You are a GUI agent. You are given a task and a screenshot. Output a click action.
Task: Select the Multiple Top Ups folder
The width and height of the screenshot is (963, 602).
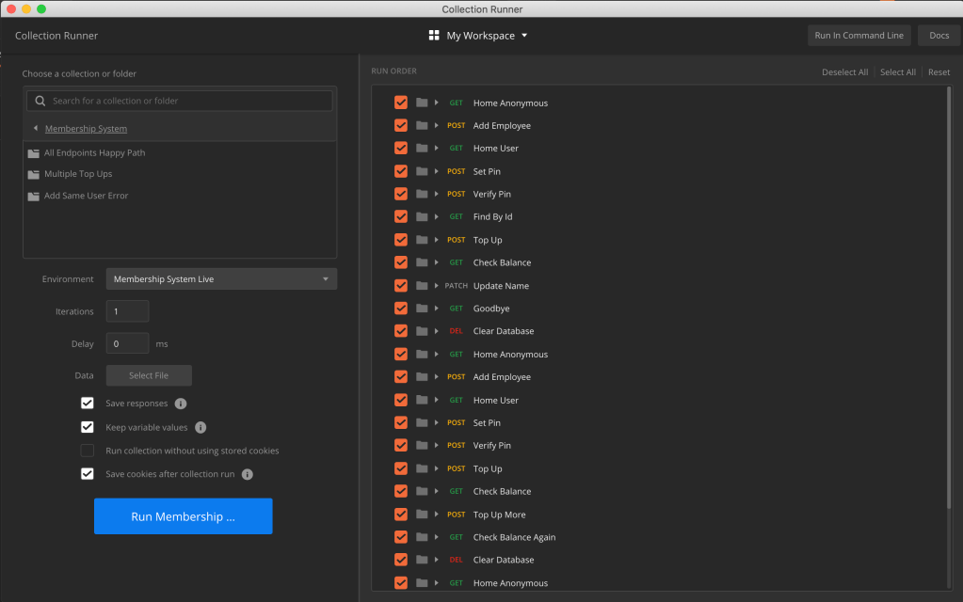pyautogui.click(x=78, y=174)
